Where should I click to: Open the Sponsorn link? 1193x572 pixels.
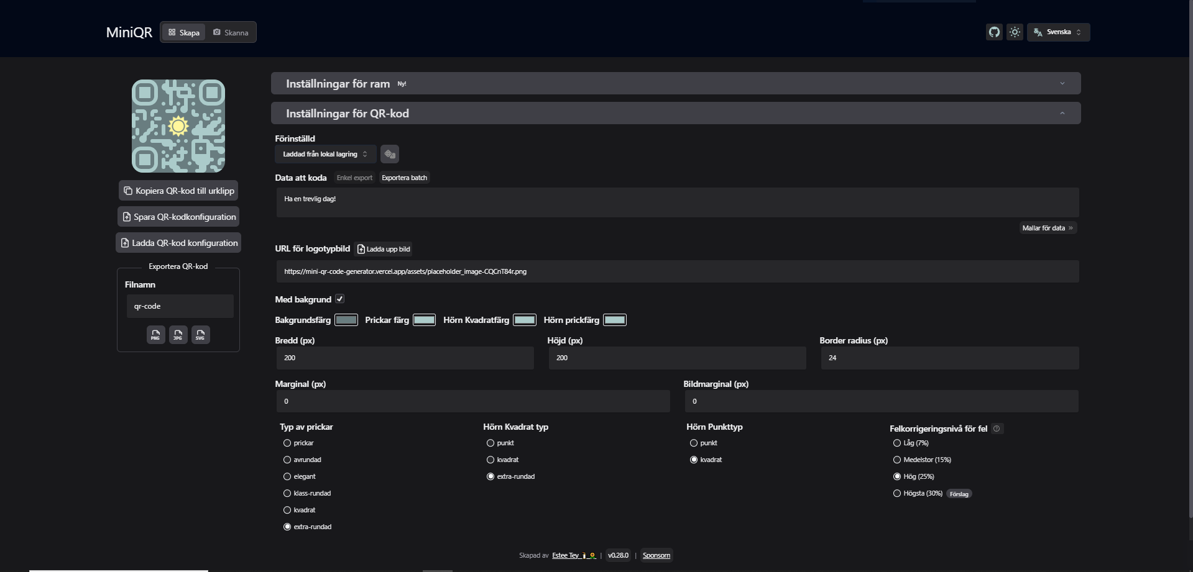coord(656,555)
